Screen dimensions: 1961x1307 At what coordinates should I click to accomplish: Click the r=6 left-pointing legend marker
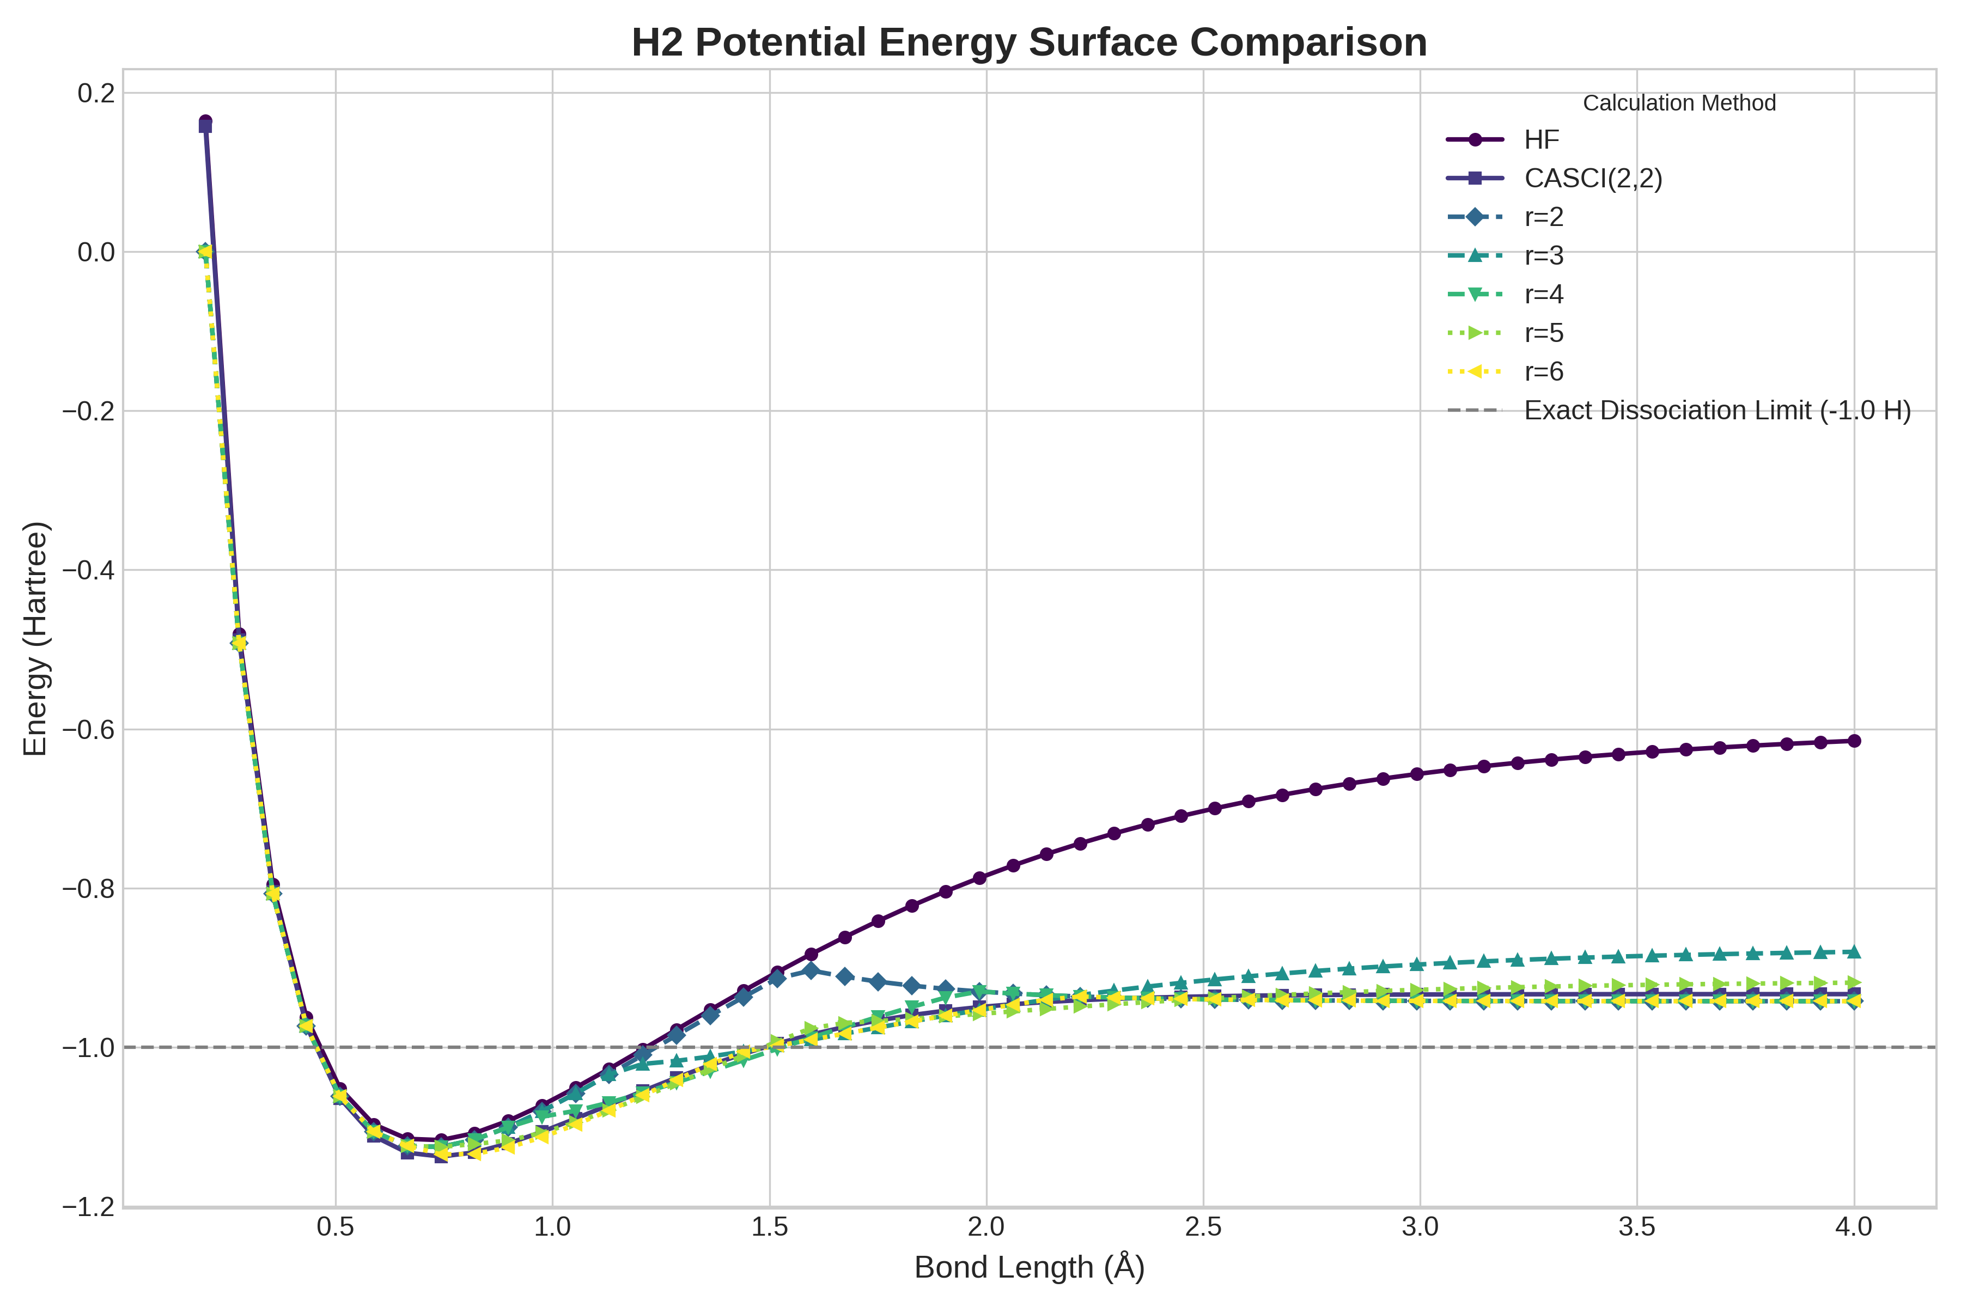(x=1475, y=371)
